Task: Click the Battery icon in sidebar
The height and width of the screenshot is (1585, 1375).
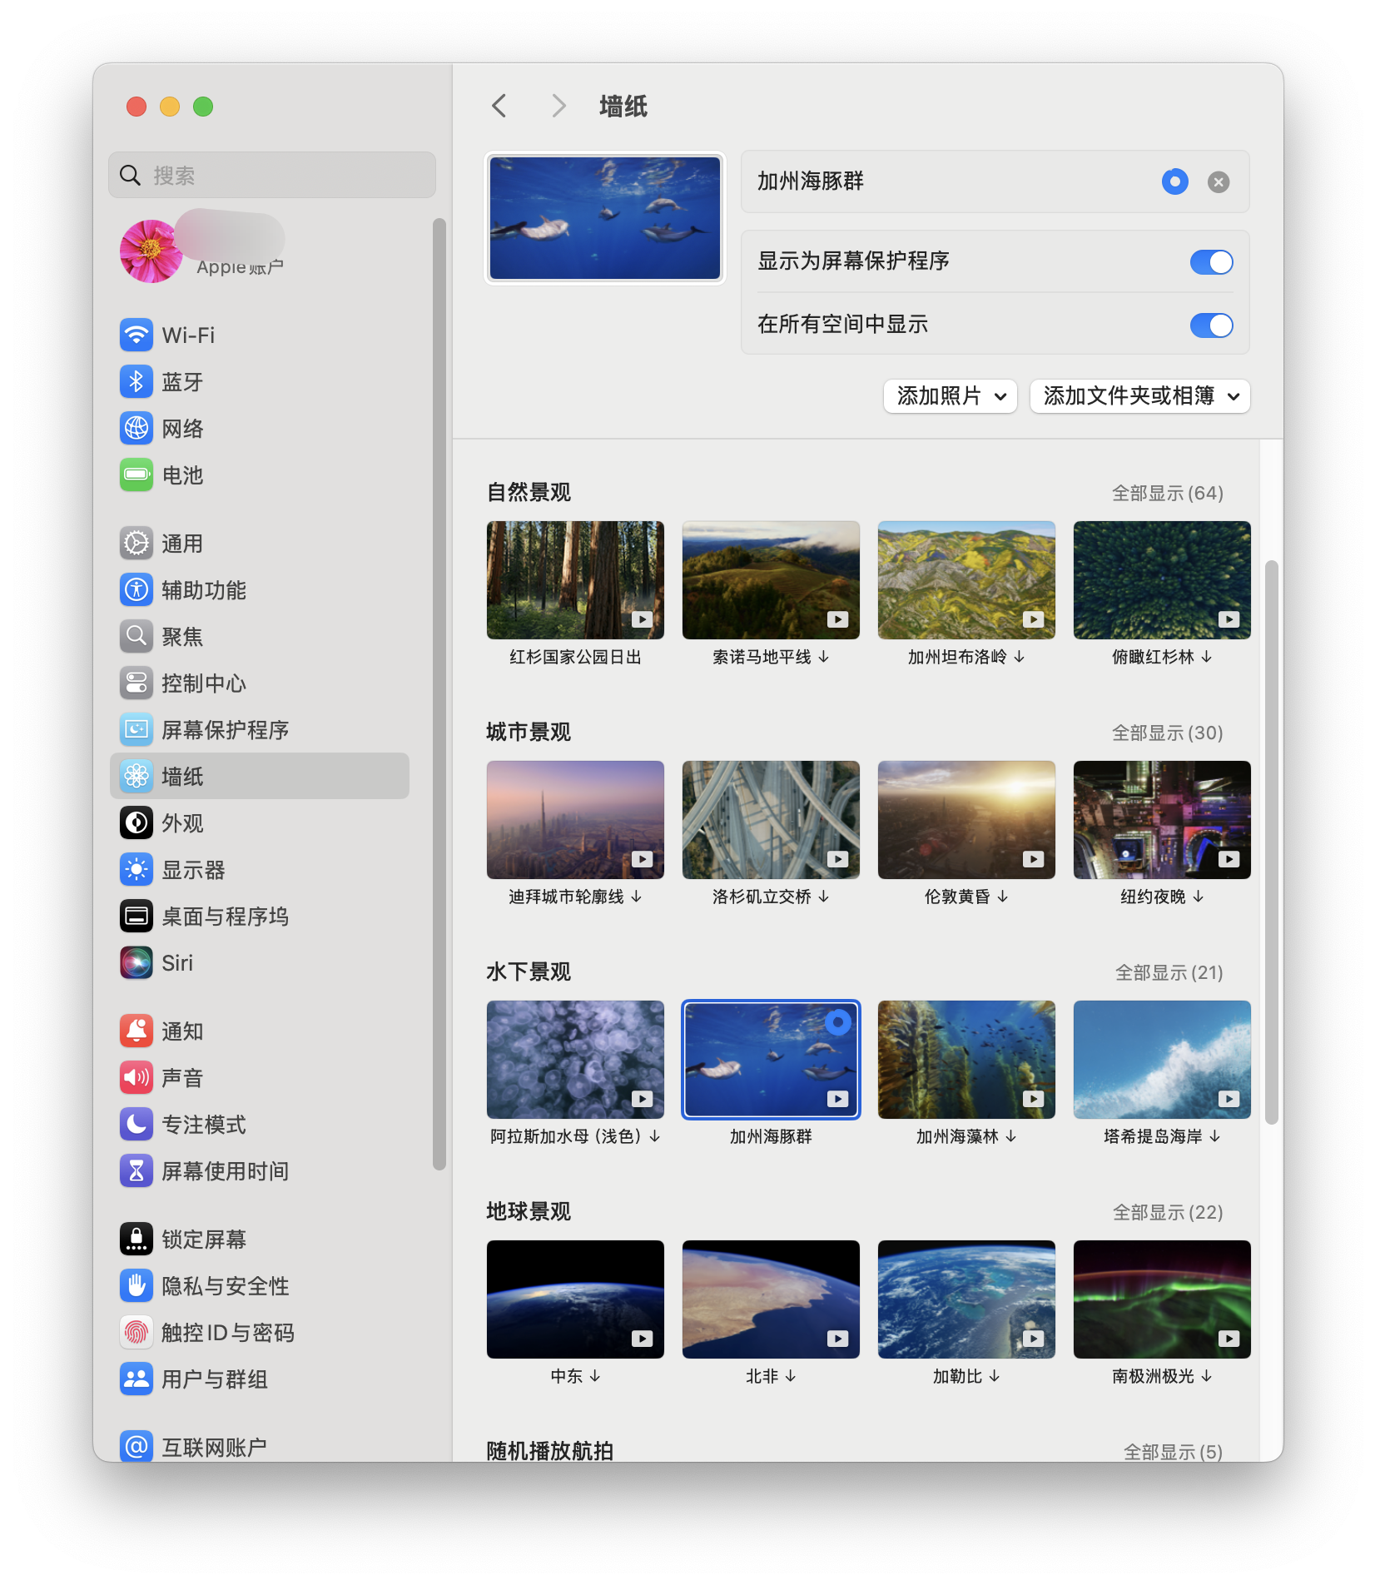Action: pyautogui.click(x=137, y=475)
